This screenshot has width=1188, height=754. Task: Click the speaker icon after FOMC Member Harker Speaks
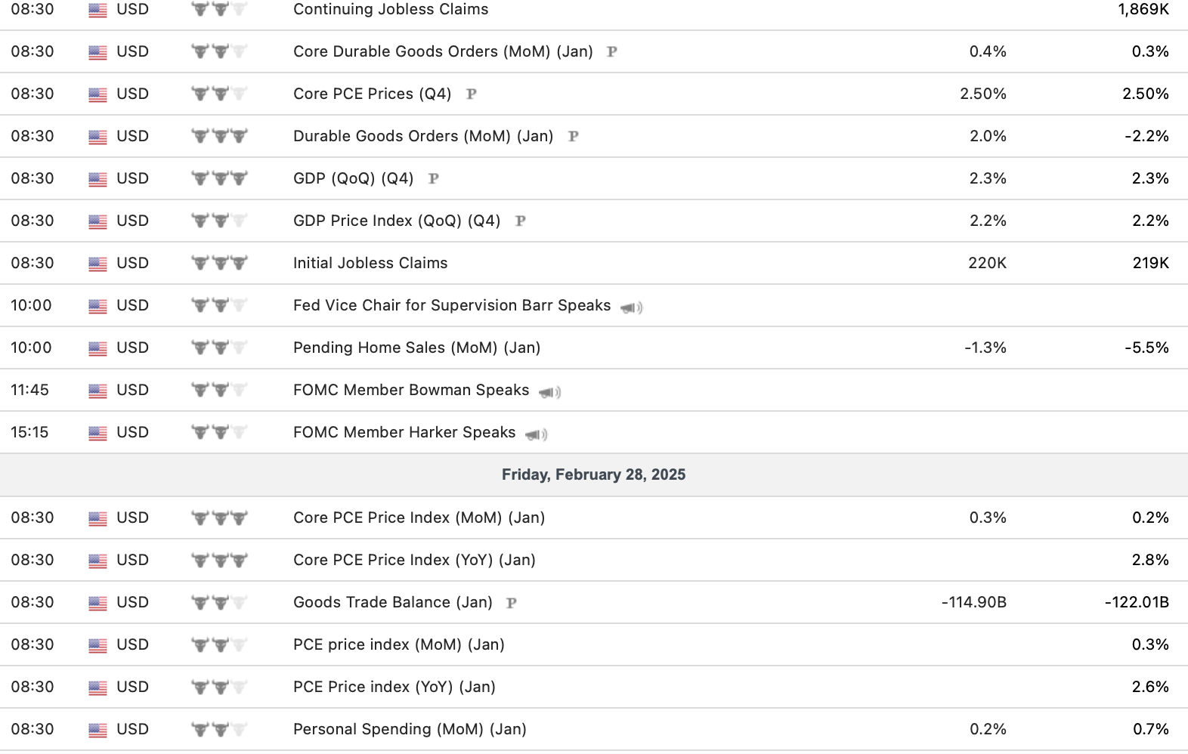[x=536, y=434]
